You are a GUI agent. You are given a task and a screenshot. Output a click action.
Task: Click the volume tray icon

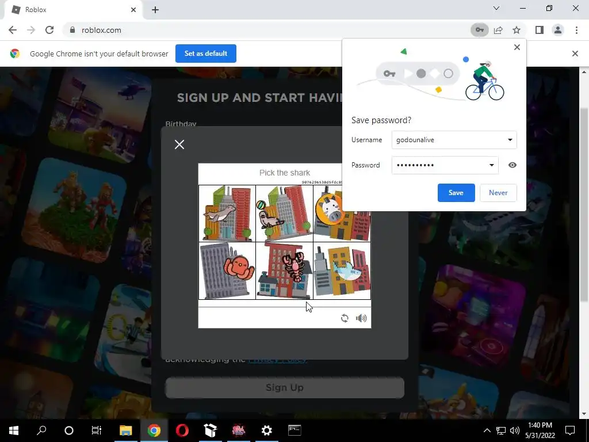pyautogui.click(x=515, y=430)
